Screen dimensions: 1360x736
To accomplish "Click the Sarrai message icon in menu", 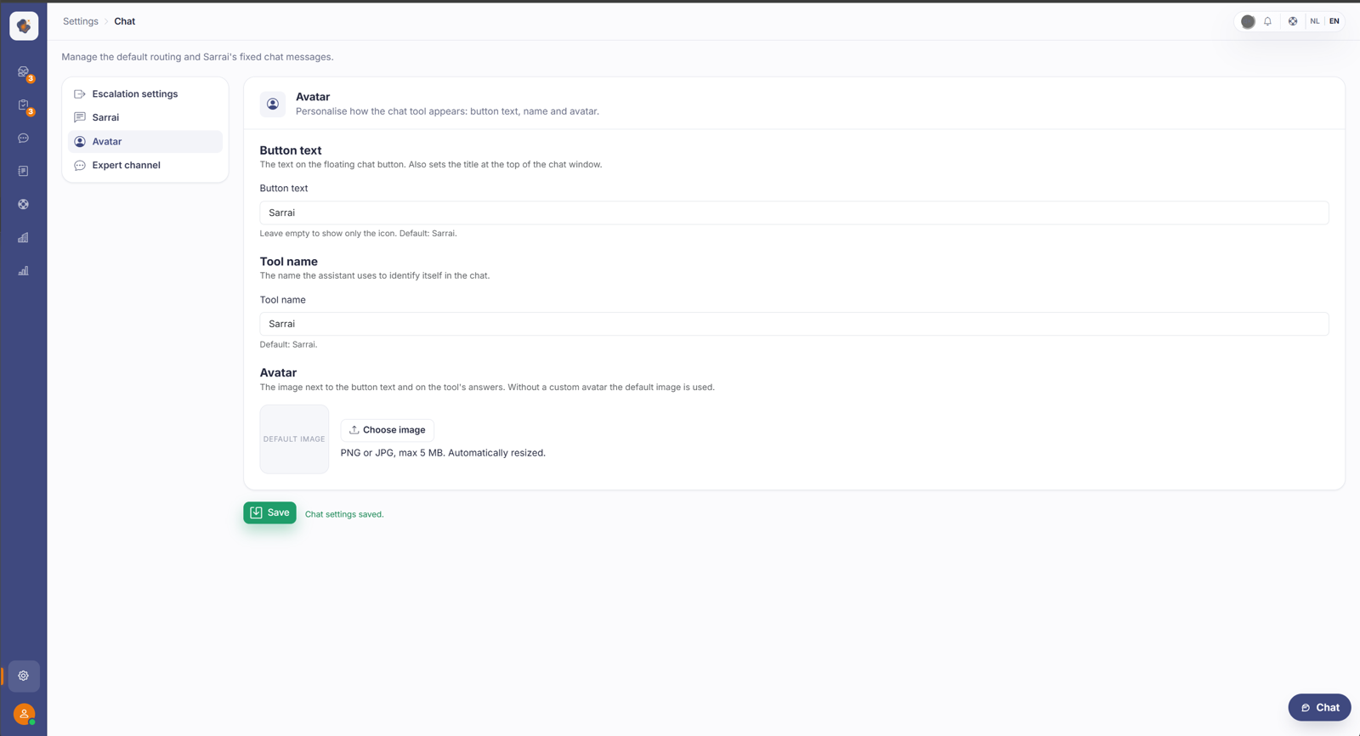I will point(80,117).
